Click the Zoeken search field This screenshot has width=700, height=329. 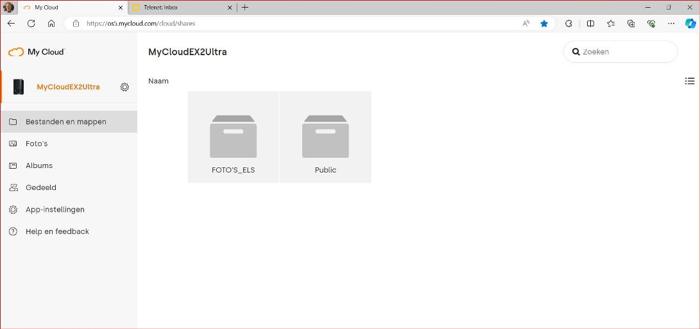[626, 52]
